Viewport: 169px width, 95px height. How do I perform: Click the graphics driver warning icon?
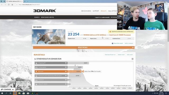(110, 32)
